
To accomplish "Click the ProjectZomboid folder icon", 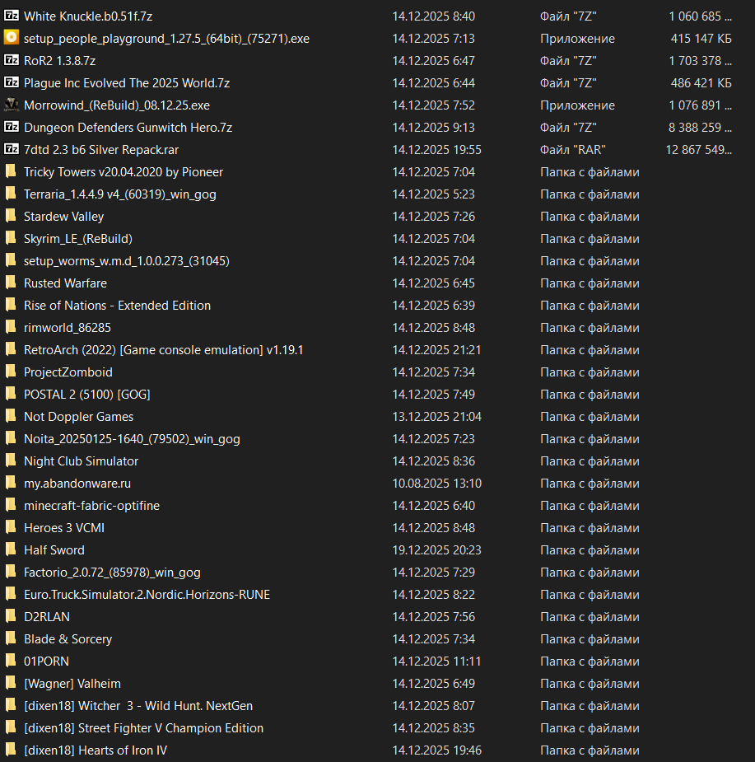I will coord(11,372).
